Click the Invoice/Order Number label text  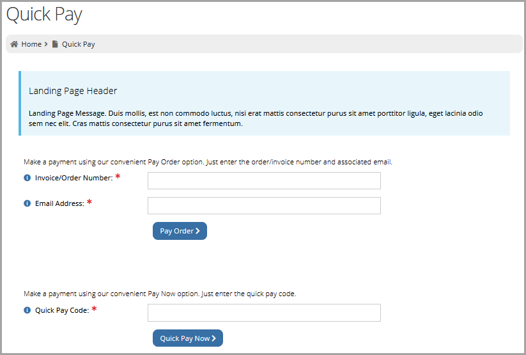pyautogui.click(x=73, y=178)
